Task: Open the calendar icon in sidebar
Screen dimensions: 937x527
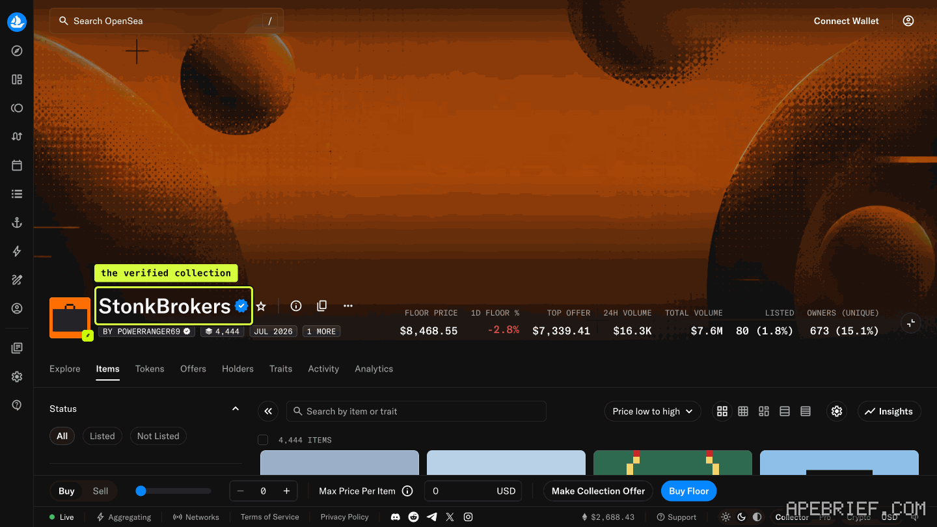Action: (x=17, y=165)
